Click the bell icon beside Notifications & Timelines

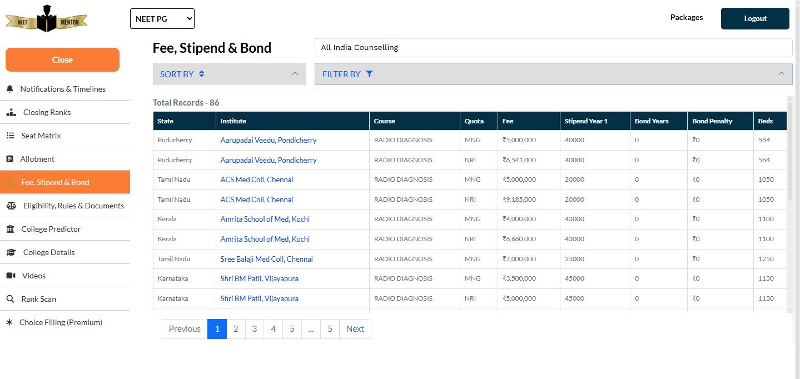pos(9,89)
